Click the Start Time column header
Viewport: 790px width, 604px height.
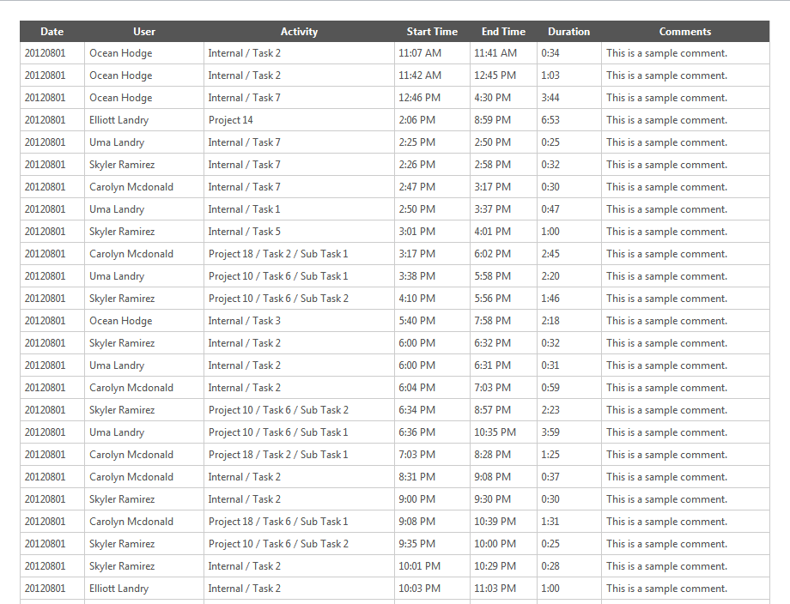point(432,31)
